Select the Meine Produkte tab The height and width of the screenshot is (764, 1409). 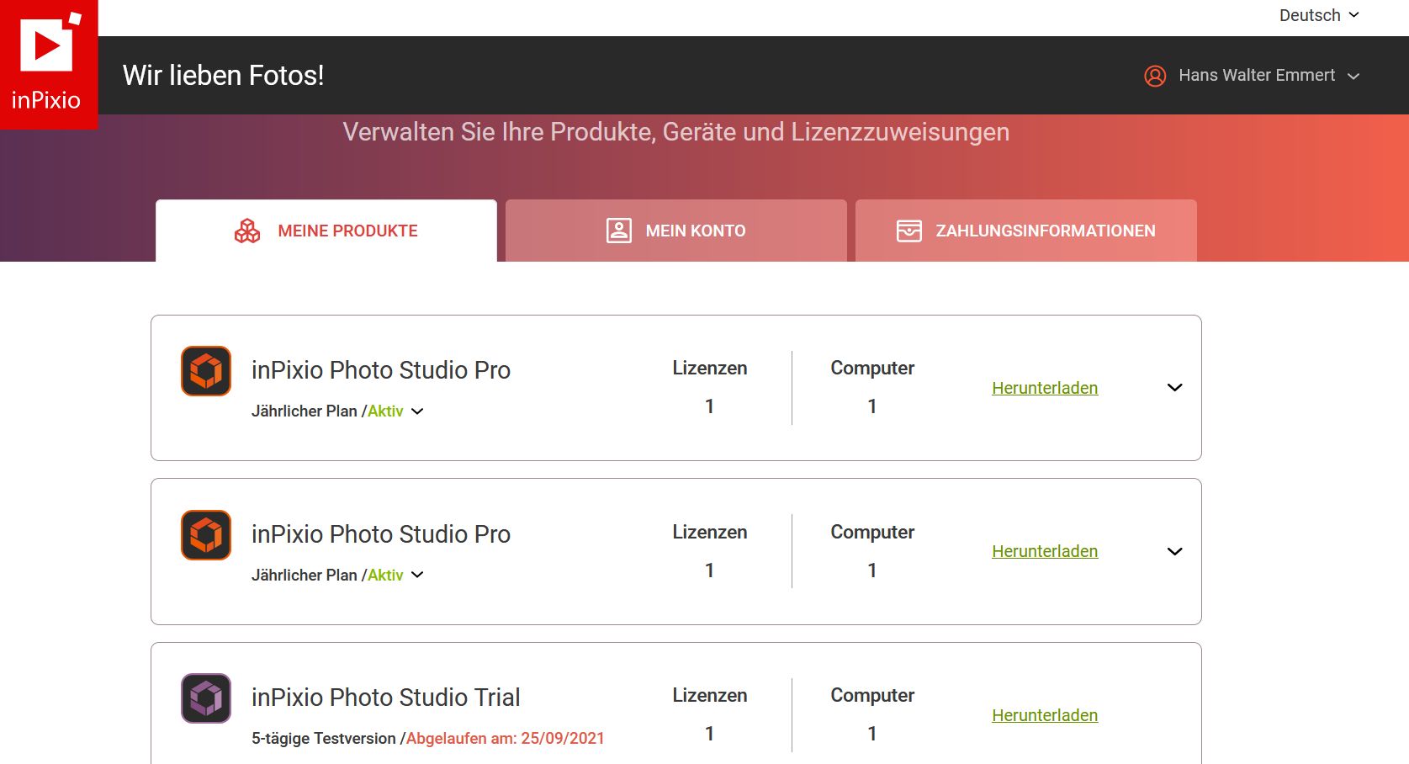point(326,231)
